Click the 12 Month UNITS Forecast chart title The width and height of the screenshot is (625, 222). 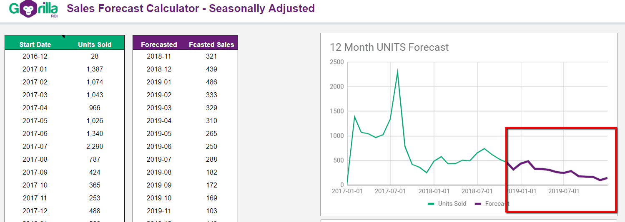tap(389, 47)
